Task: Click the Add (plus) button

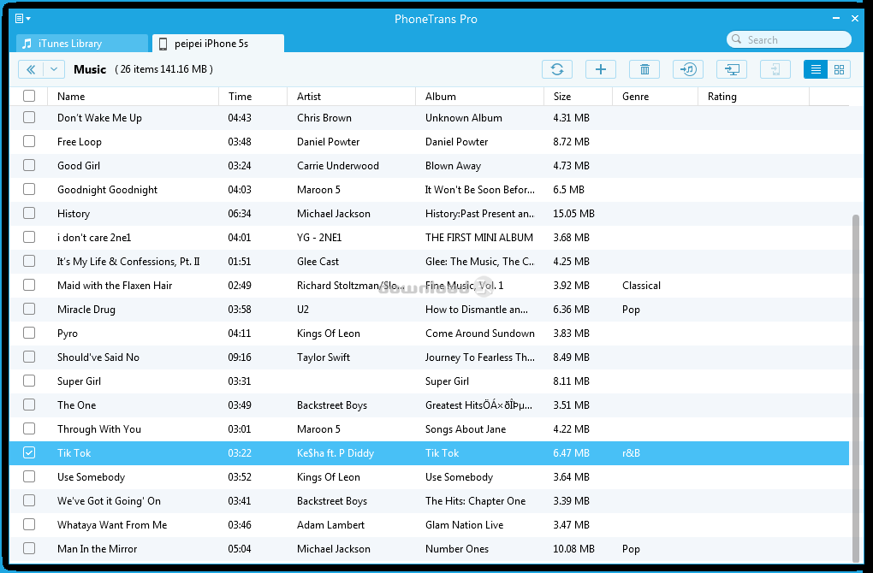Action: (x=601, y=69)
